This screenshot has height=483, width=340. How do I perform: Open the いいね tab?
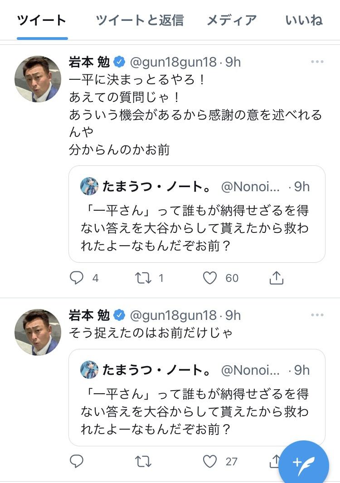tap(304, 20)
